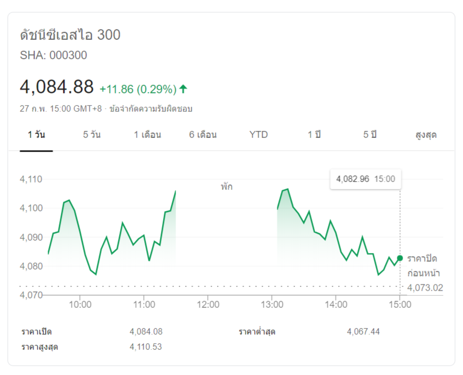Switch to the 1 ปี tab
The width and height of the screenshot is (463, 375).
coord(314,135)
